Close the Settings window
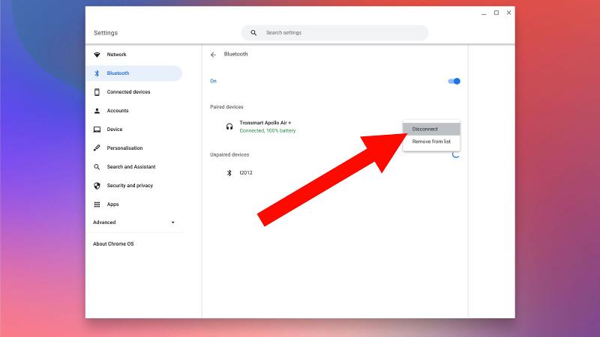Viewport: 600px width, 337px height. 509,13
